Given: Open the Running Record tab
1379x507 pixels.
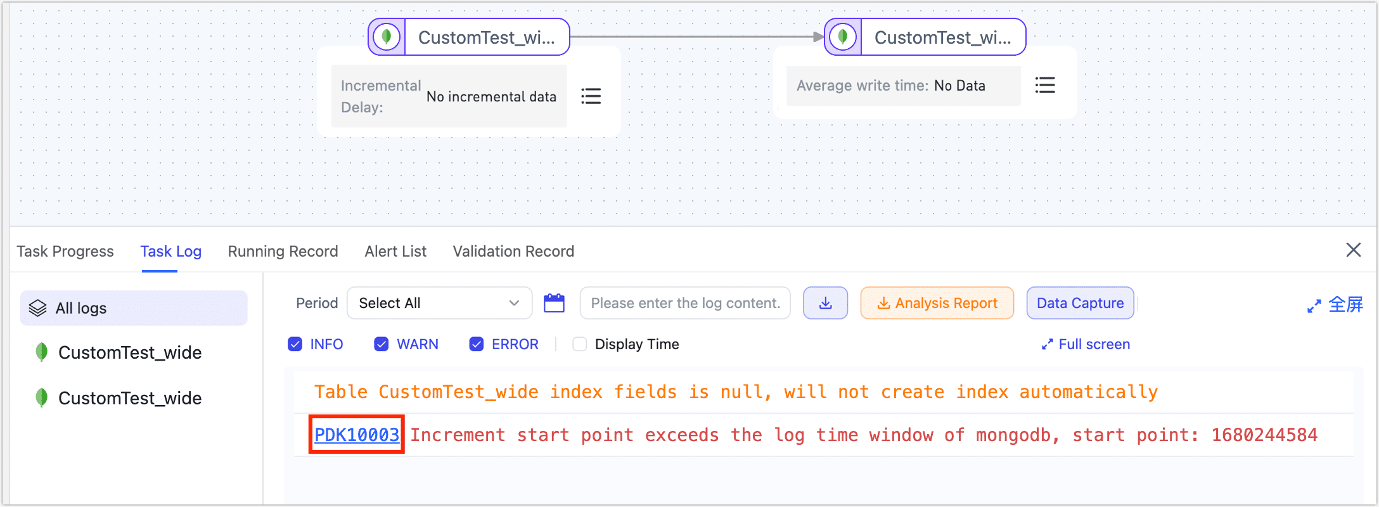Looking at the screenshot, I should pos(283,252).
